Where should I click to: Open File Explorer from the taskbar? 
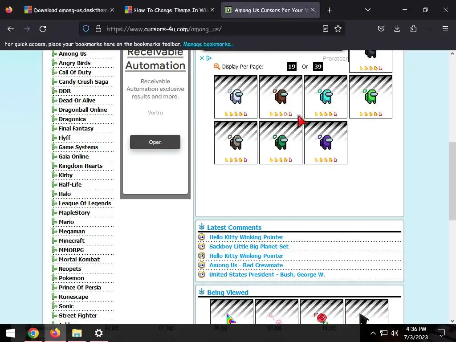coord(77,333)
